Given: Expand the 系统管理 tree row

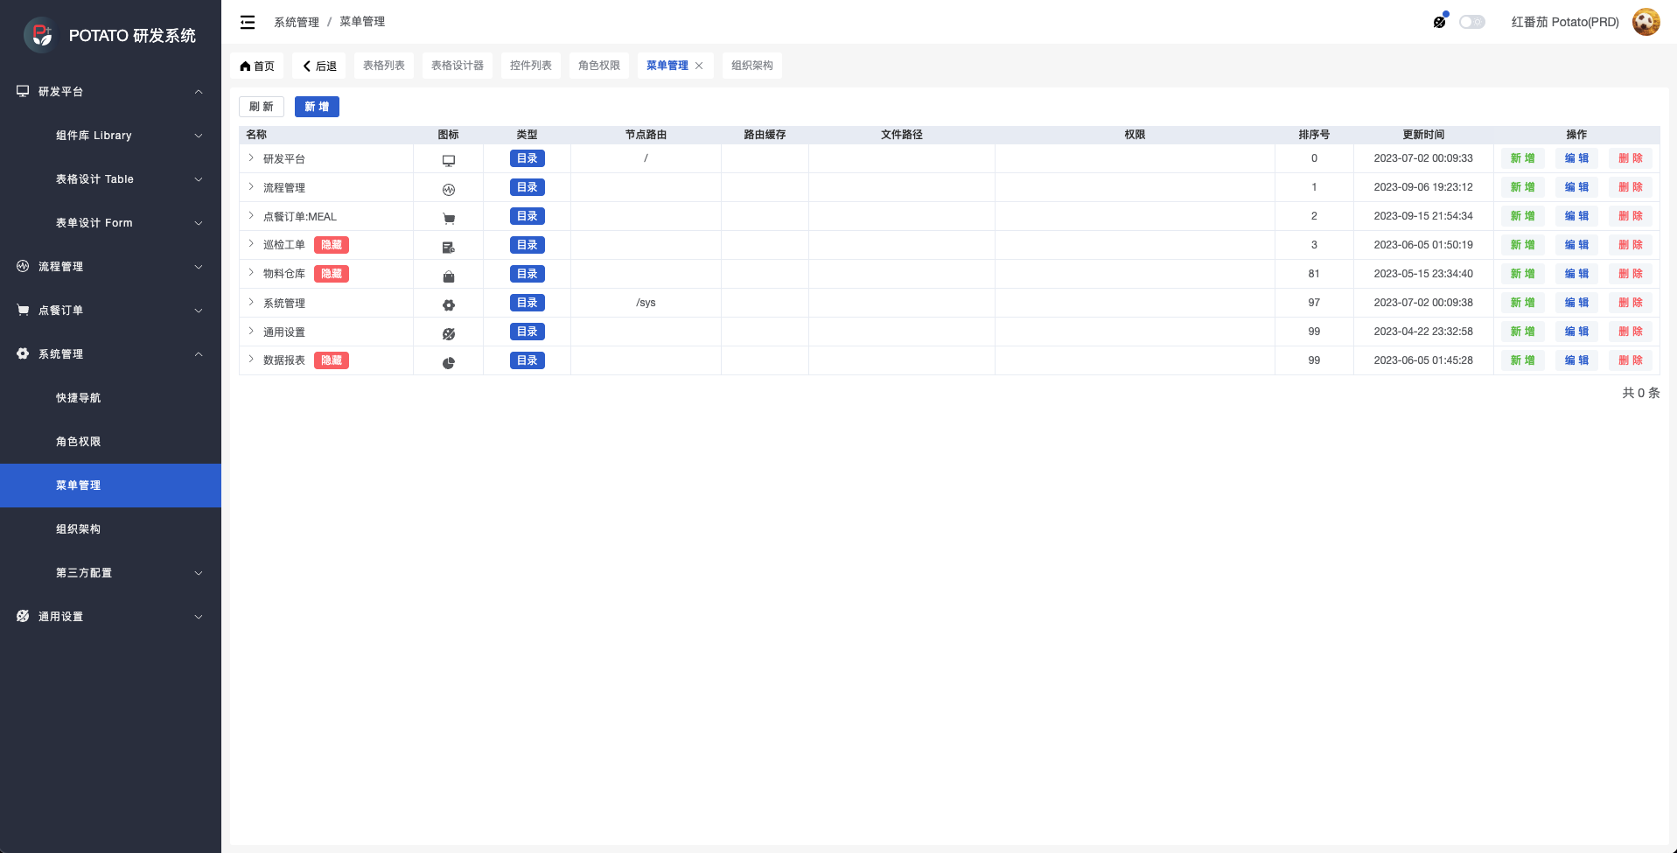Looking at the screenshot, I should (251, 302).
